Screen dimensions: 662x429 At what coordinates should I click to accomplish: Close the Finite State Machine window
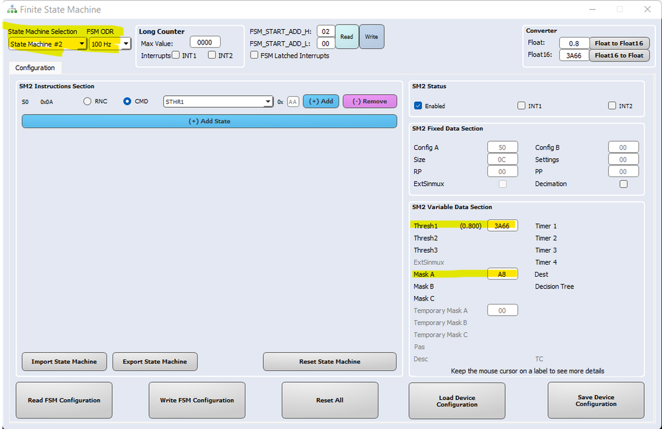(x=647, y=9)
